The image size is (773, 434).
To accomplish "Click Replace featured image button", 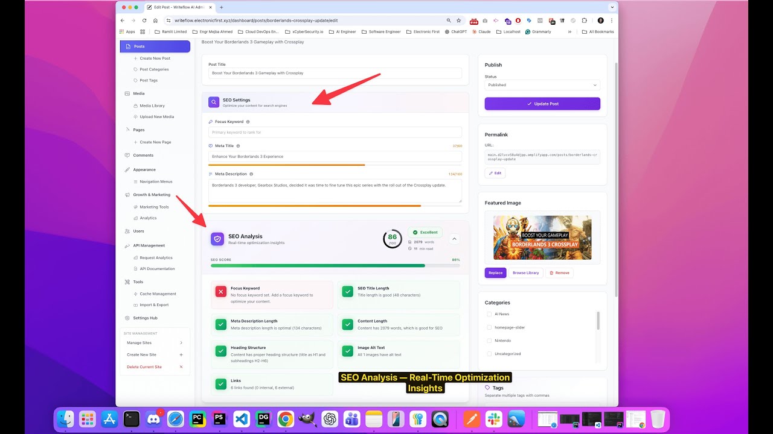I will click(495, 272).
